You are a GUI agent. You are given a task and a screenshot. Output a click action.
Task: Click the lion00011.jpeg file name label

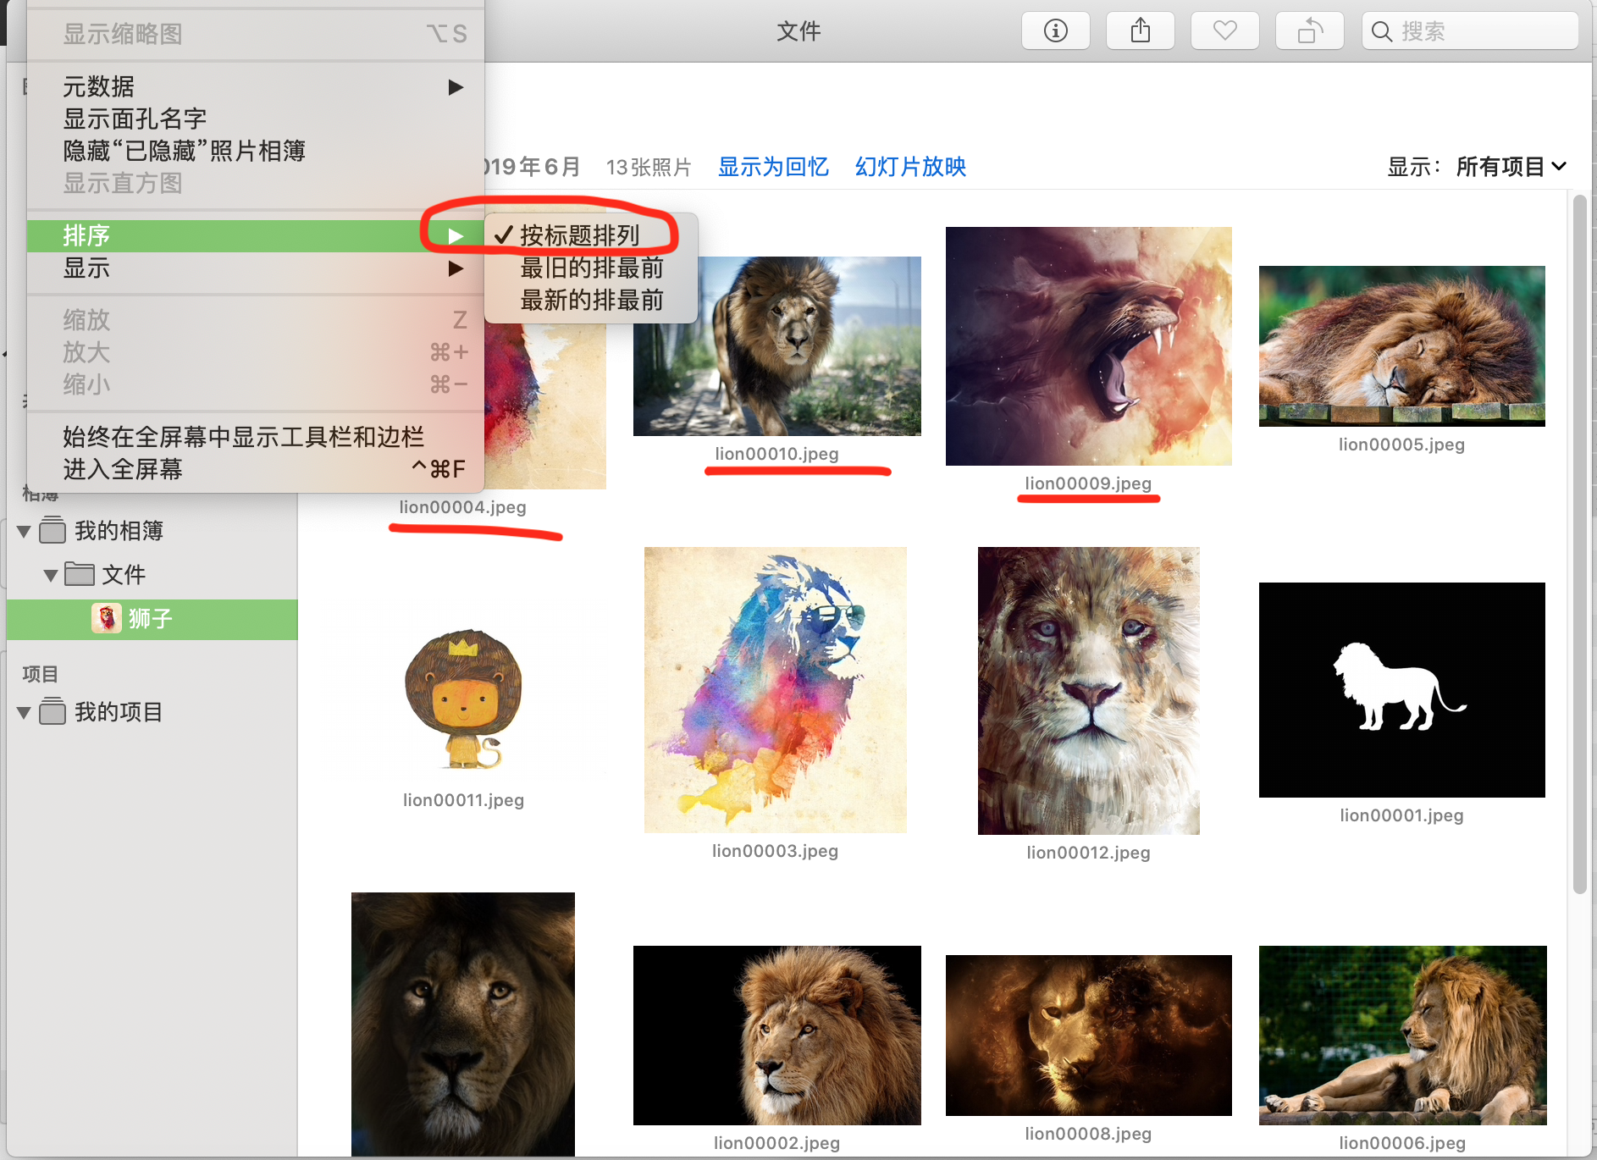tap(464, 800)
